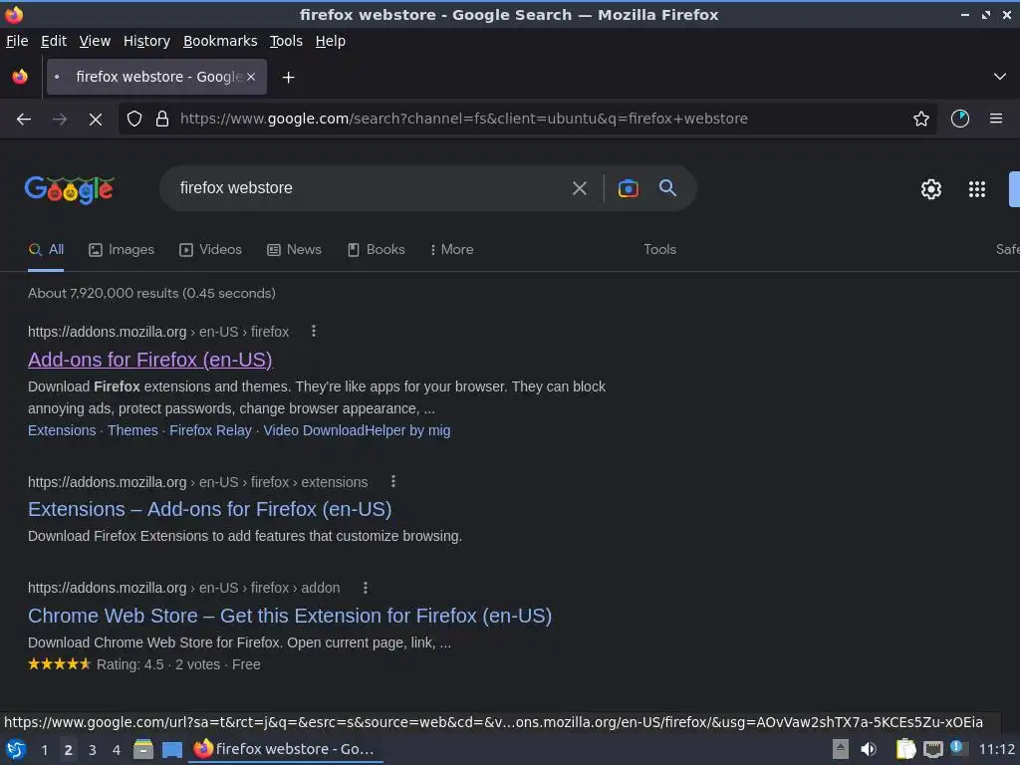This screenshot has width=1020, height=765.
Task: Select the All results tab
Action: pyautogui.click(x=46, y=250)
